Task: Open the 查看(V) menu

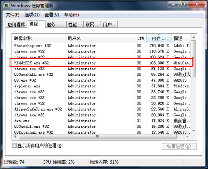Action: pos(52,15)
